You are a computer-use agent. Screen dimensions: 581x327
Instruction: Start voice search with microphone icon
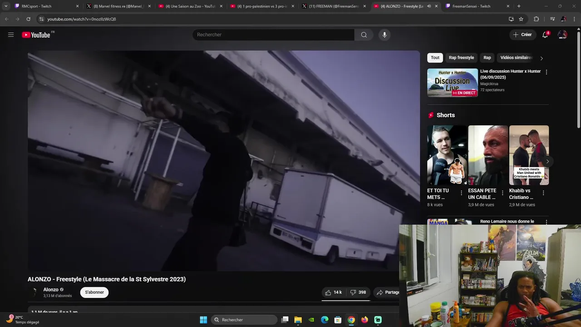[x=384, y=35]
